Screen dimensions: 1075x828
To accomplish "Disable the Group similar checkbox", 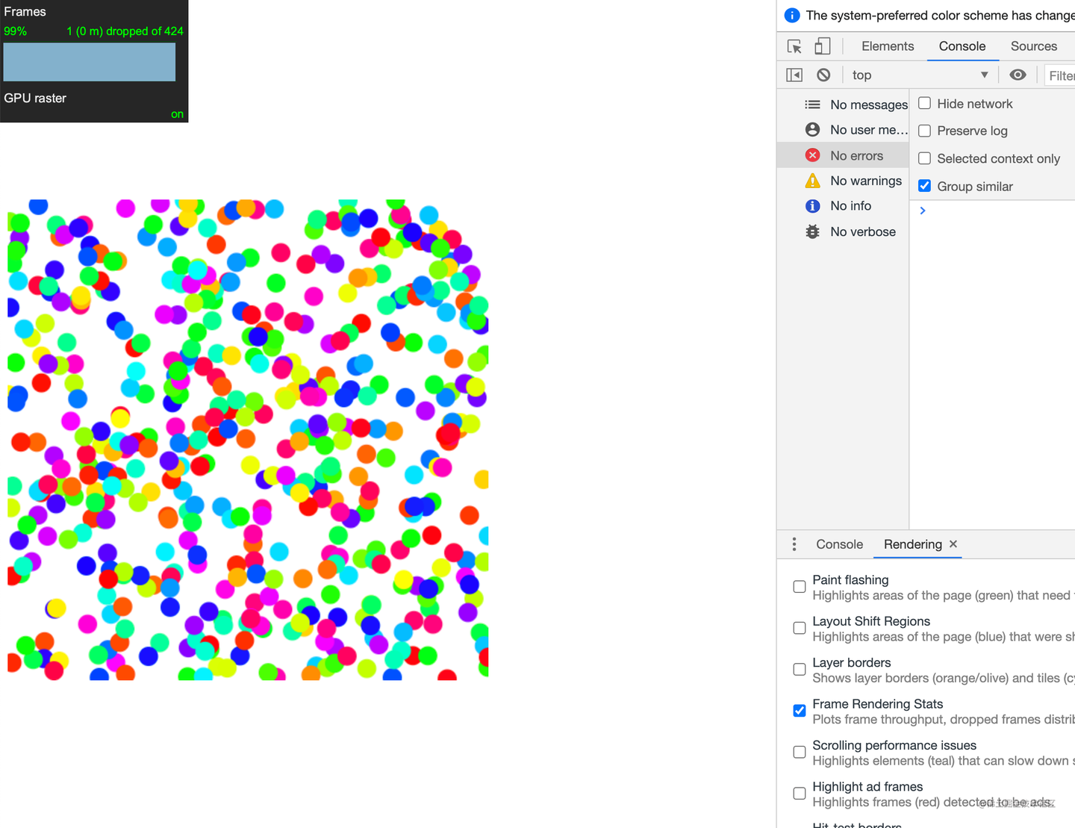I will coord(924,185).
